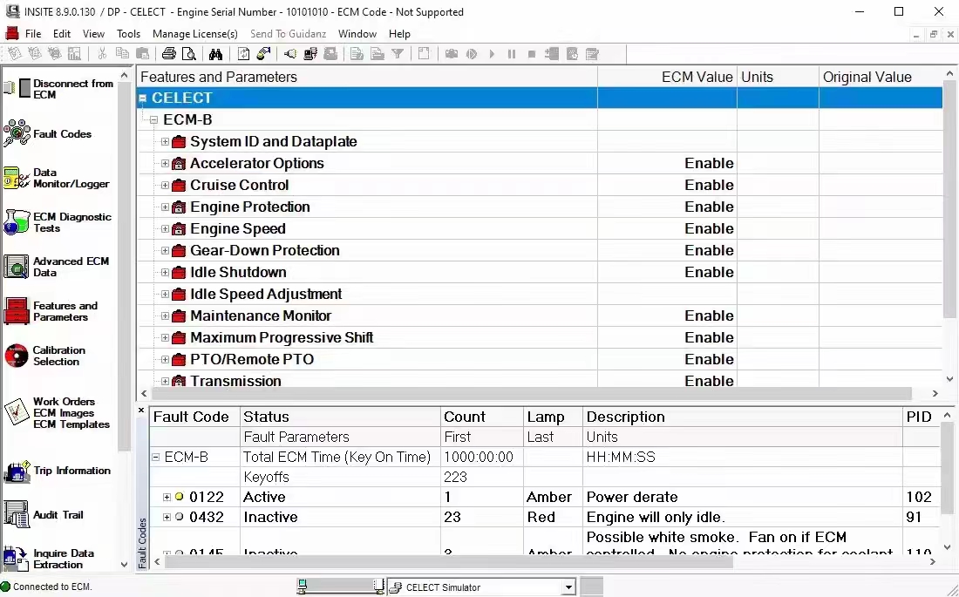Open the Edit menu
The width and height of the screenshot is (959, 597).
[62, 34]
